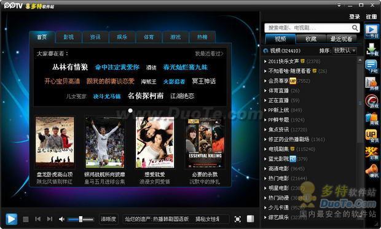Click the Stop playback button
Image resolution: width=381 pixels, height=229 pixels.
pos(26,219)
